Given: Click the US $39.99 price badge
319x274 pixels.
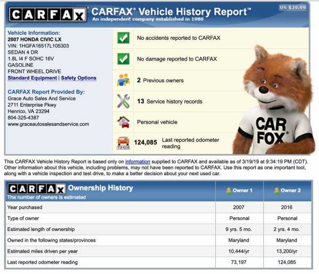Looking at the screenshot, I should coord(293,7).
